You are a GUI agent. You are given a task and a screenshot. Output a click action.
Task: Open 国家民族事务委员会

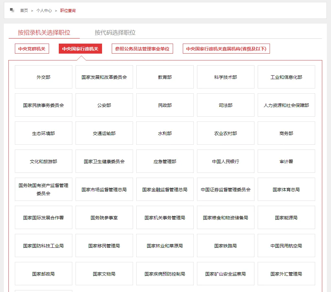click(44, 105)
